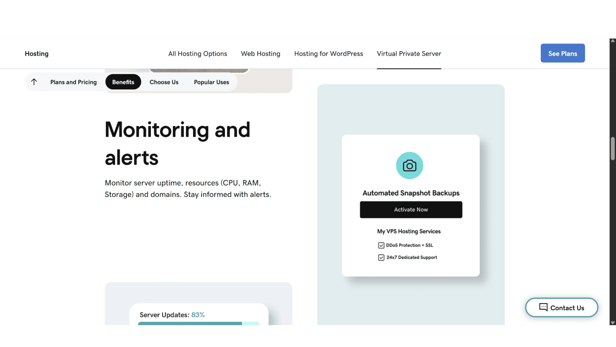The width and height of the screenshot is (616, 347).
Task: Select the Benefits section pill
Action: point(123,82)
